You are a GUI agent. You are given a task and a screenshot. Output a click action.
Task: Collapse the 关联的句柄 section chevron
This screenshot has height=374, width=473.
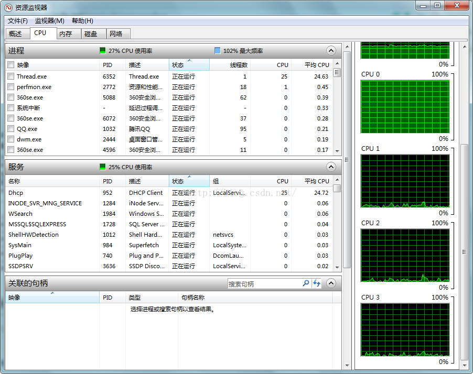331,283
